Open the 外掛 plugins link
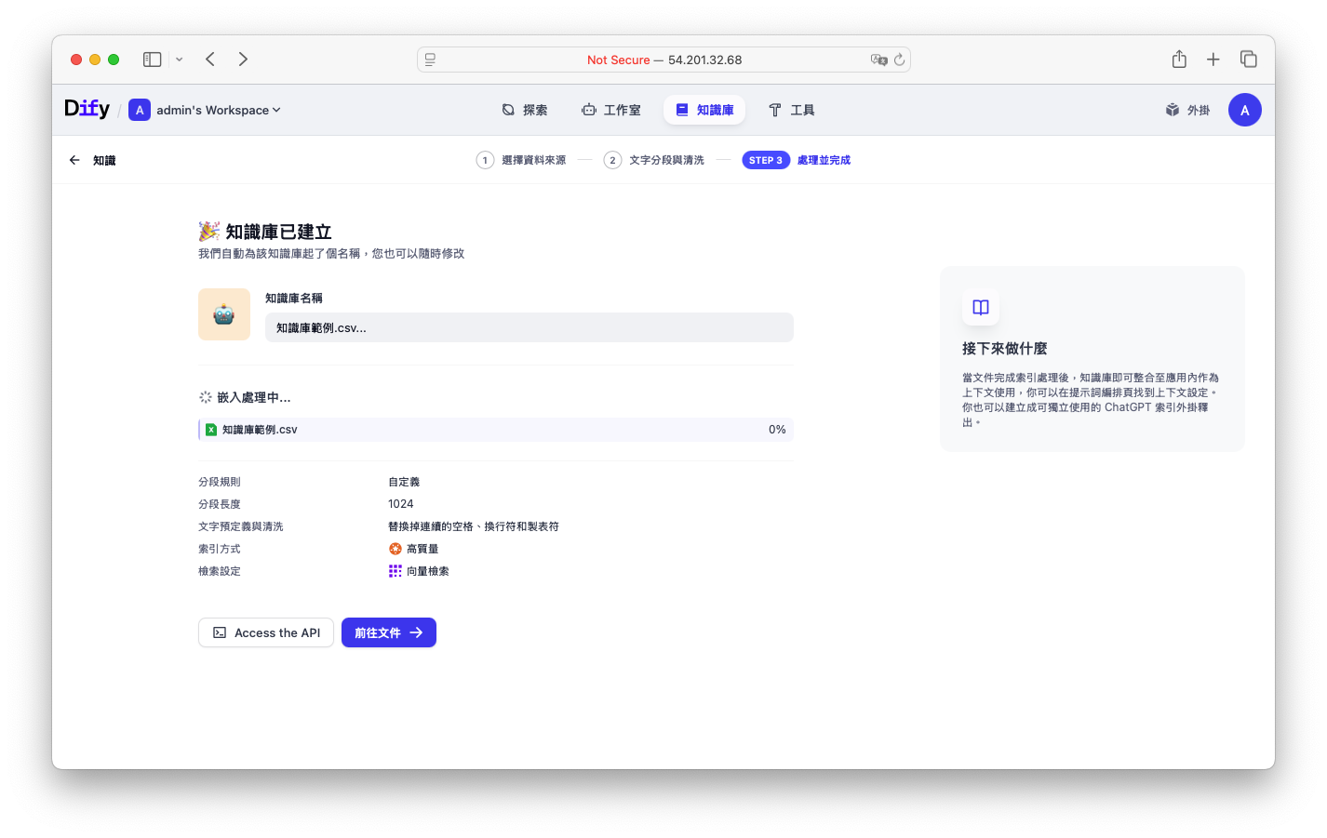1327x838 pixels. [x=1187, y=110]
